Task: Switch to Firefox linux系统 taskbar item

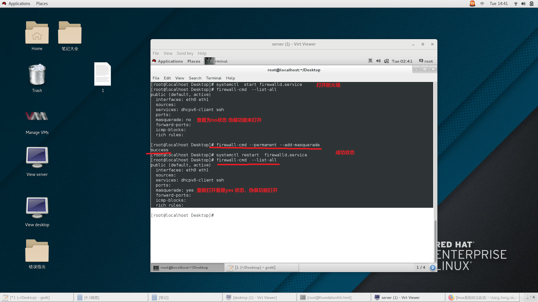Action: (x=483, y=298)
